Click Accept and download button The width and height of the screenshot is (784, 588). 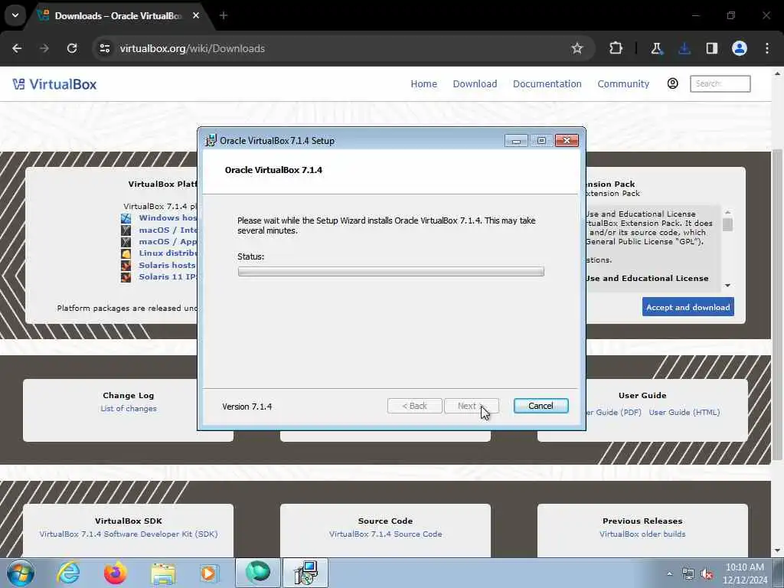tap(688, 307)
